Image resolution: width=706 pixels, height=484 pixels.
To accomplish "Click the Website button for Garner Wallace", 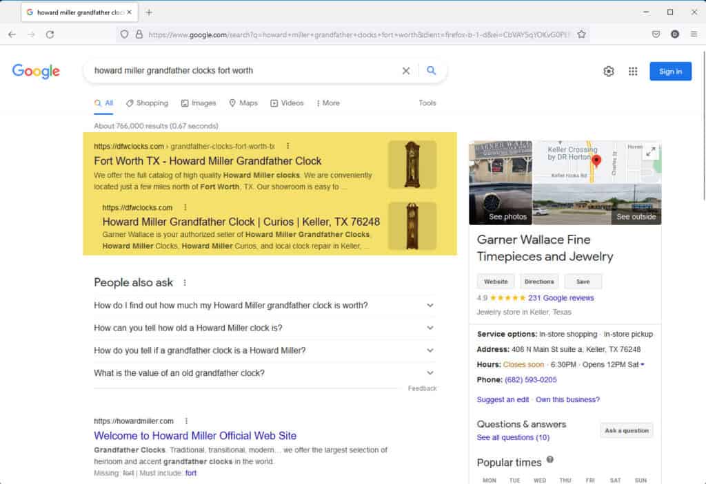I will click(496, 282).
